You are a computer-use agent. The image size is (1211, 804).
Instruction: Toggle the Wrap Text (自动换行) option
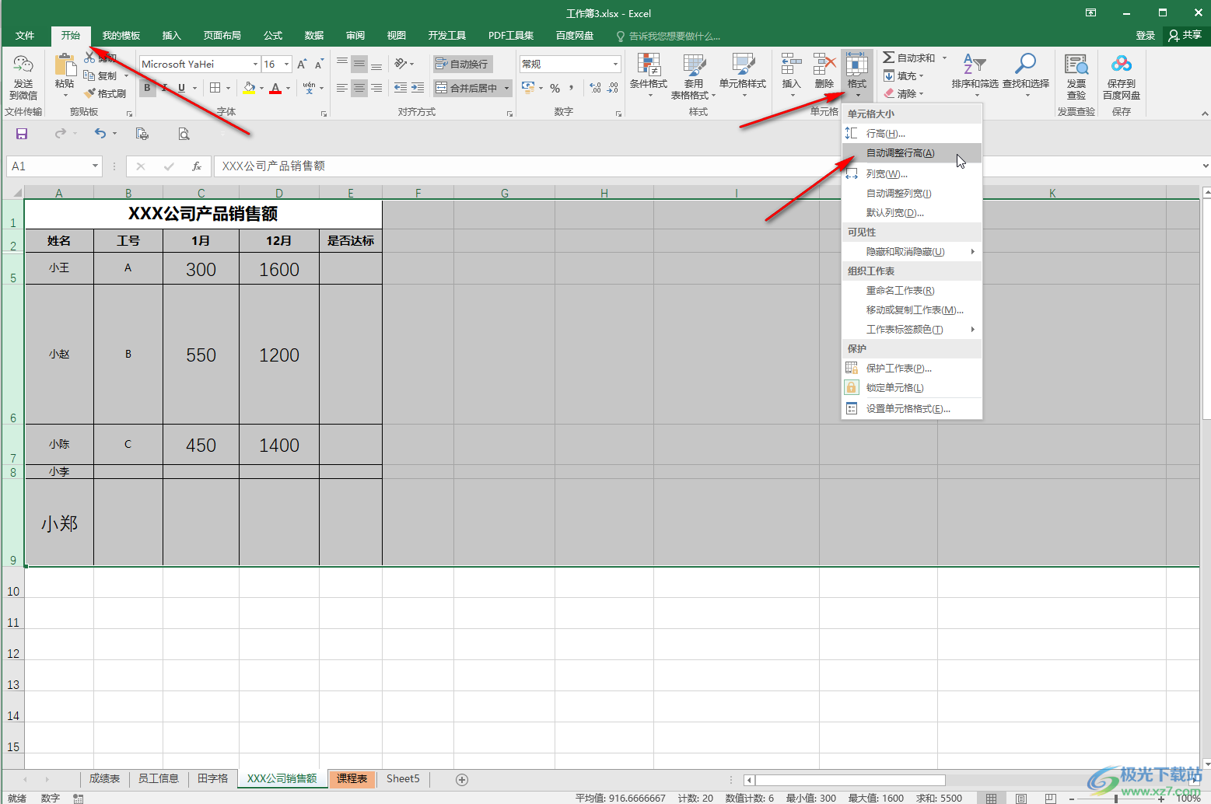pos(463,64)
